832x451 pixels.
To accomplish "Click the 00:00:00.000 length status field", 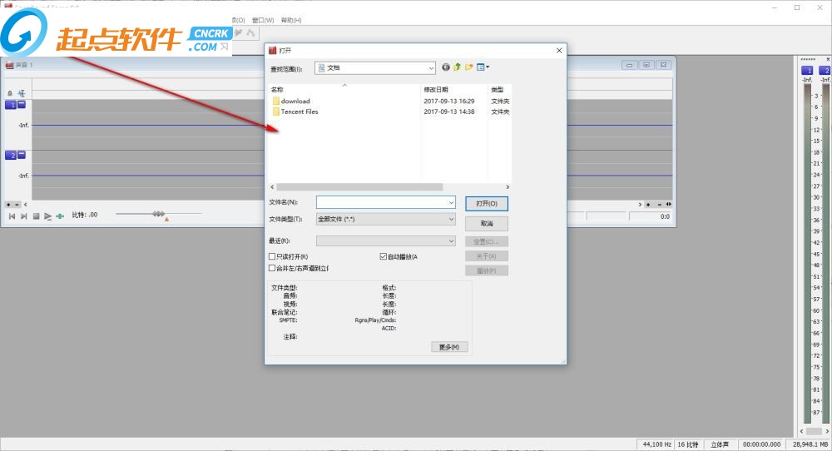I will pyautogui.click(x=762, y=444).
